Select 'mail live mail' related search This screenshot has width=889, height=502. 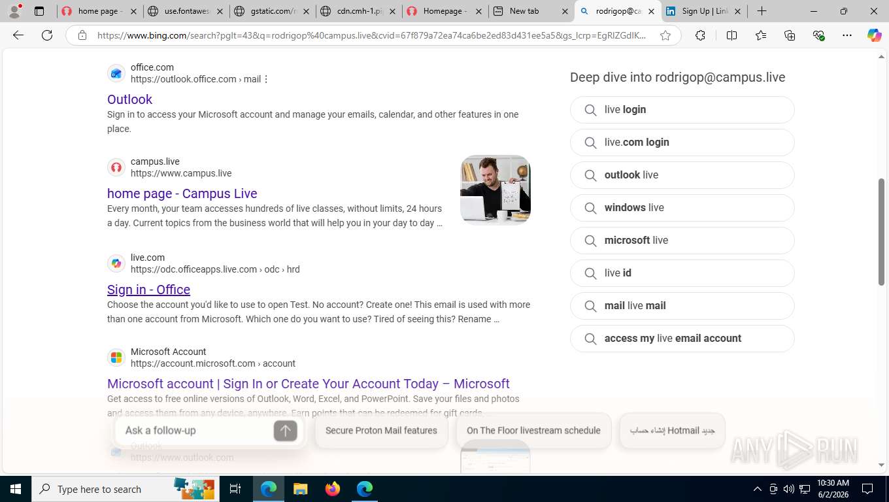pos(682,306)
